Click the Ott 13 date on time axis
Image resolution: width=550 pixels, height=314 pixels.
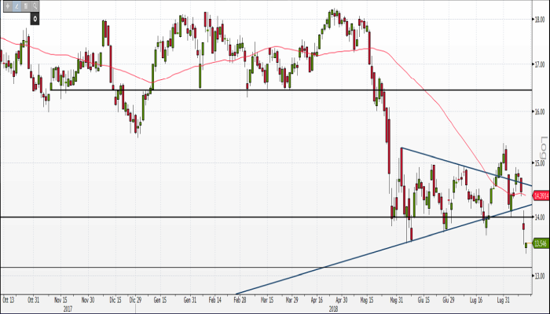[9, 300]
